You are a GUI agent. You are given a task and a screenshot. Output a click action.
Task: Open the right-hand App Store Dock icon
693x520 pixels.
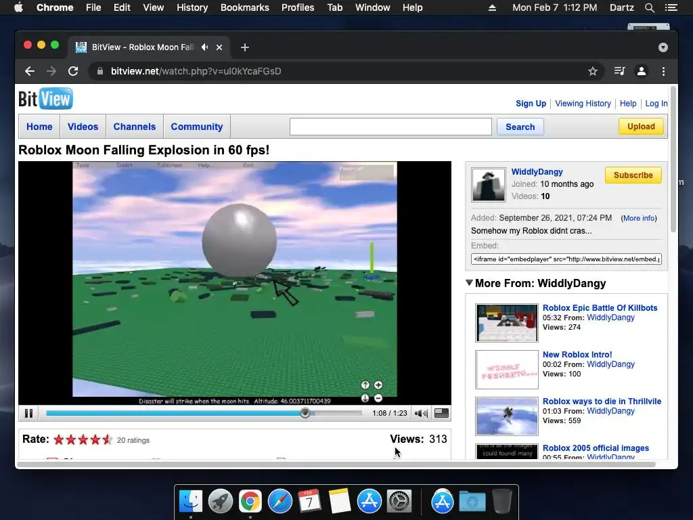point(443,502)
